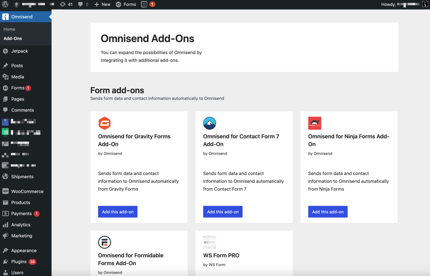Open WooCommerce menu label in sidebar
Viewport: 430px width, 276px height.
pyautogui.click(x=27, y=191)
